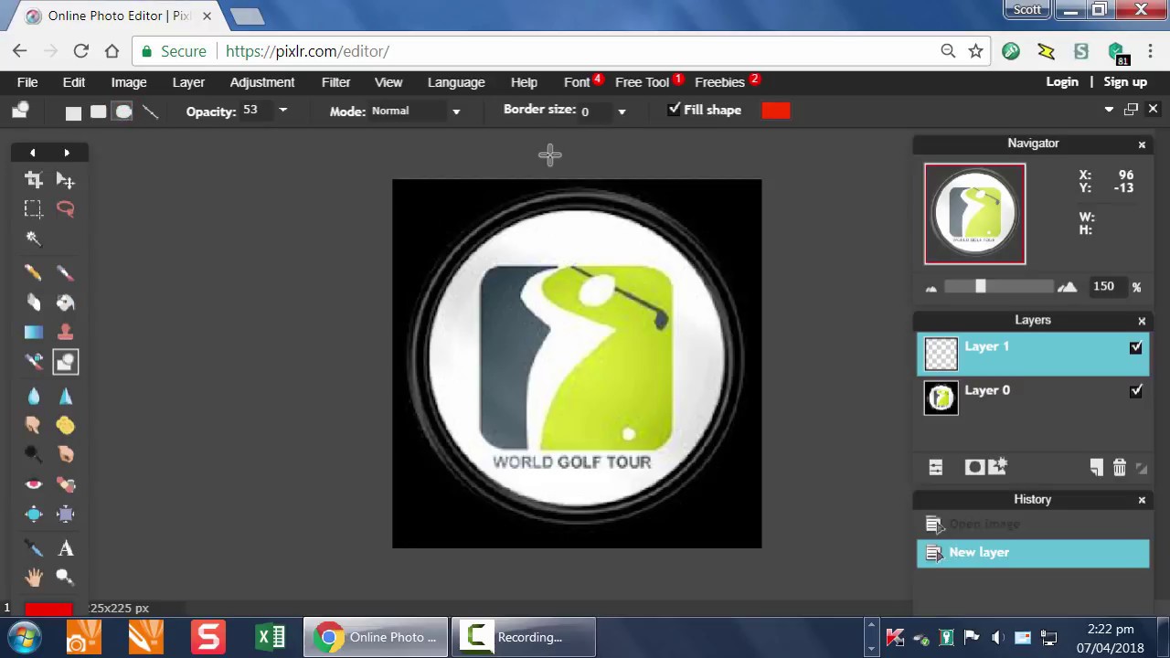Select the Clone Stamp tool

pyautogui.click(x=65, y=333)
